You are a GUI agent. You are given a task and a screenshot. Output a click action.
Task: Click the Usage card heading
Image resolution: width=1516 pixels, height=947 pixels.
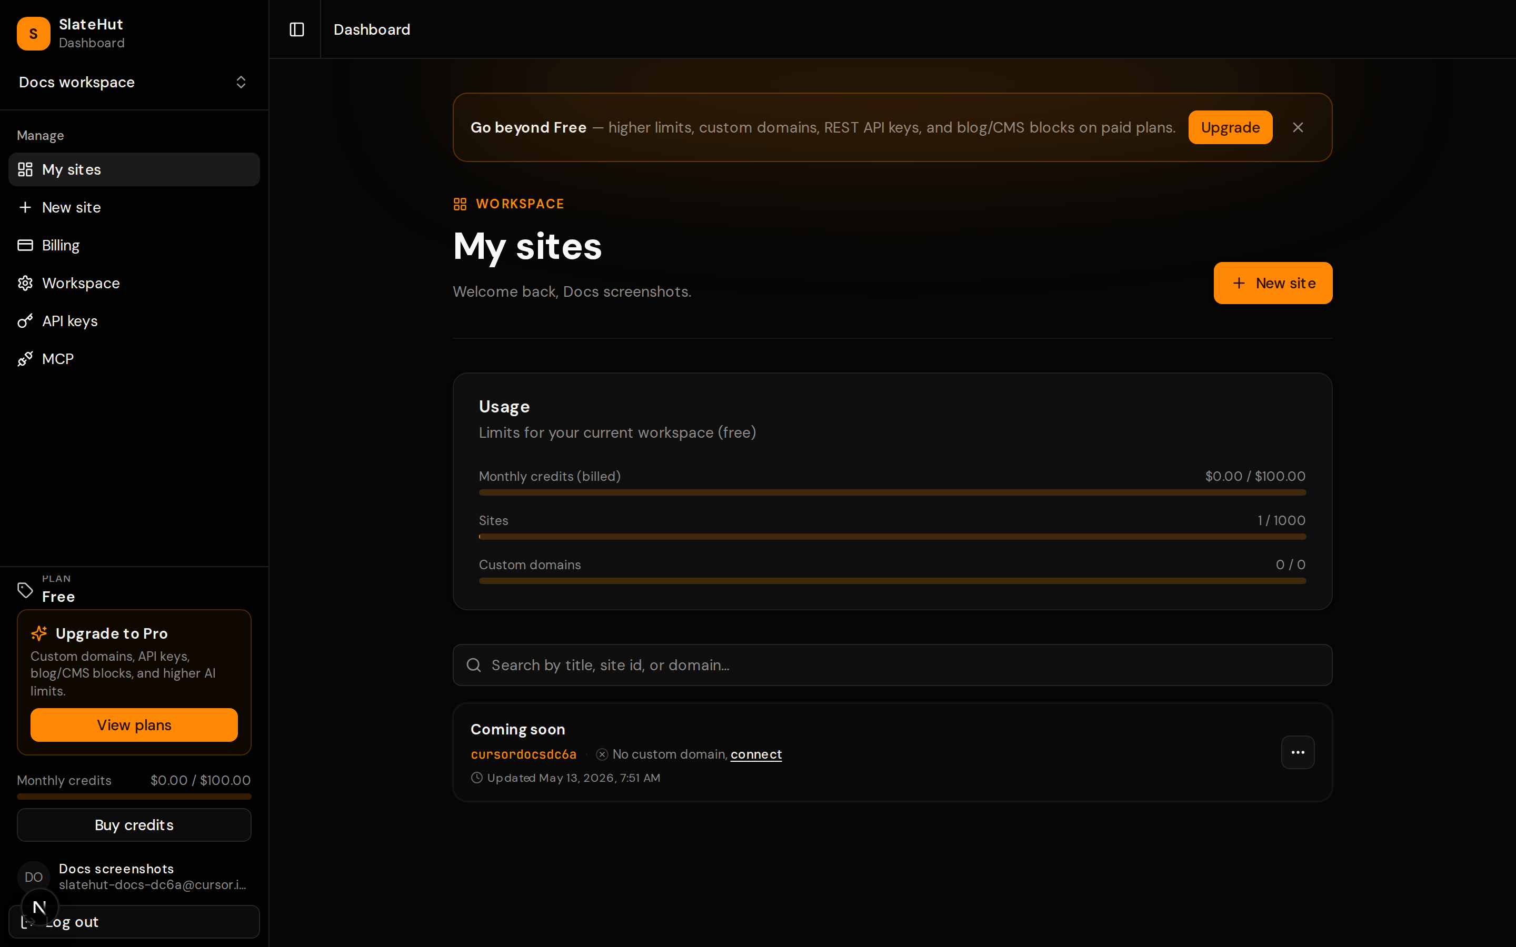click(504, 407)
